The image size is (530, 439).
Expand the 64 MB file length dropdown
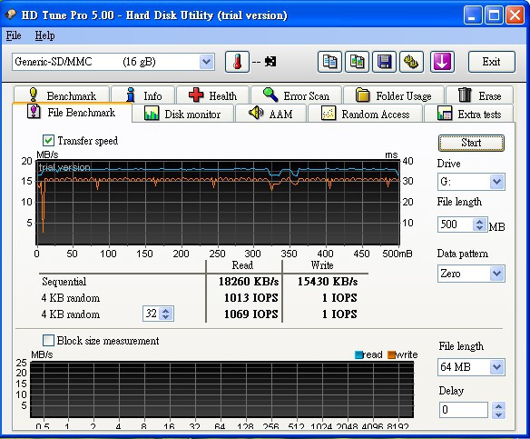click(497, 367)
